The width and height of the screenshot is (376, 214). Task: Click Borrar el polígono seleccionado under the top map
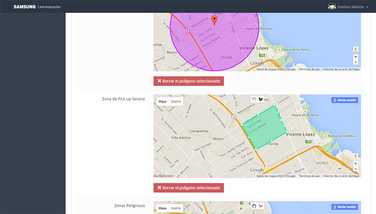coord(189,81)
